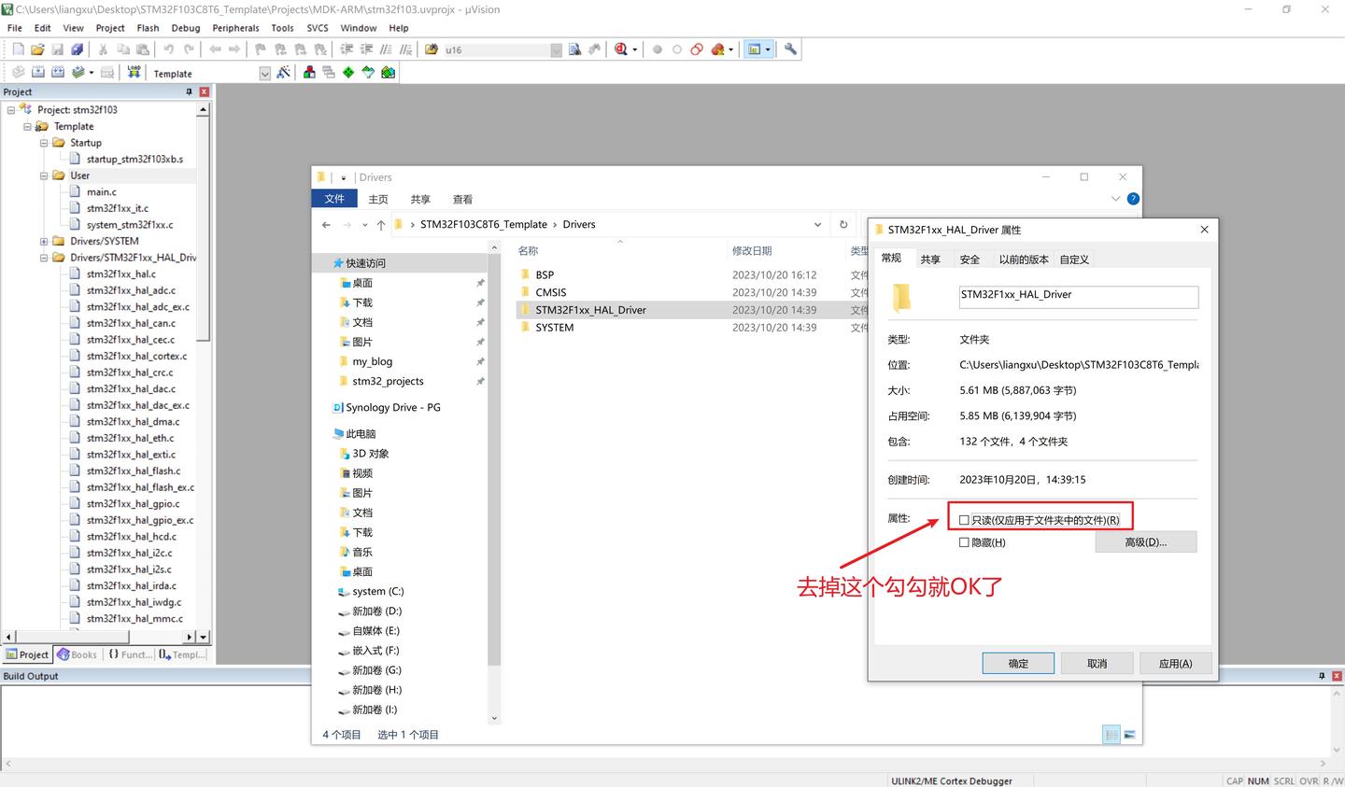Start a Debug Session using the red d icon
This screenshot has height=787, width=1345.
pos(621,49)
